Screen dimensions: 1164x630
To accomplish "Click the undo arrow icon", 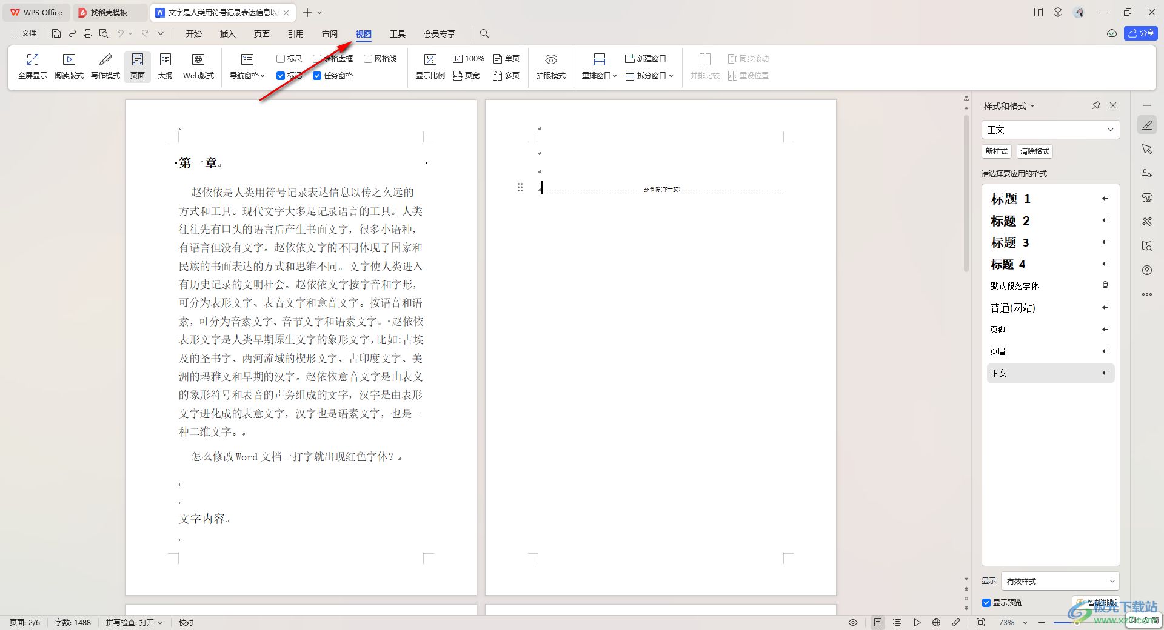I will click(x=121, y=33).
